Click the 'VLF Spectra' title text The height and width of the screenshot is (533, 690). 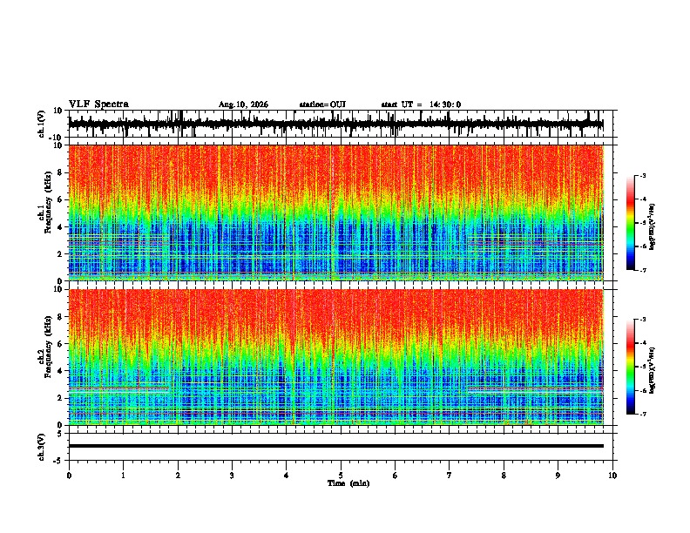coord(98,105)
